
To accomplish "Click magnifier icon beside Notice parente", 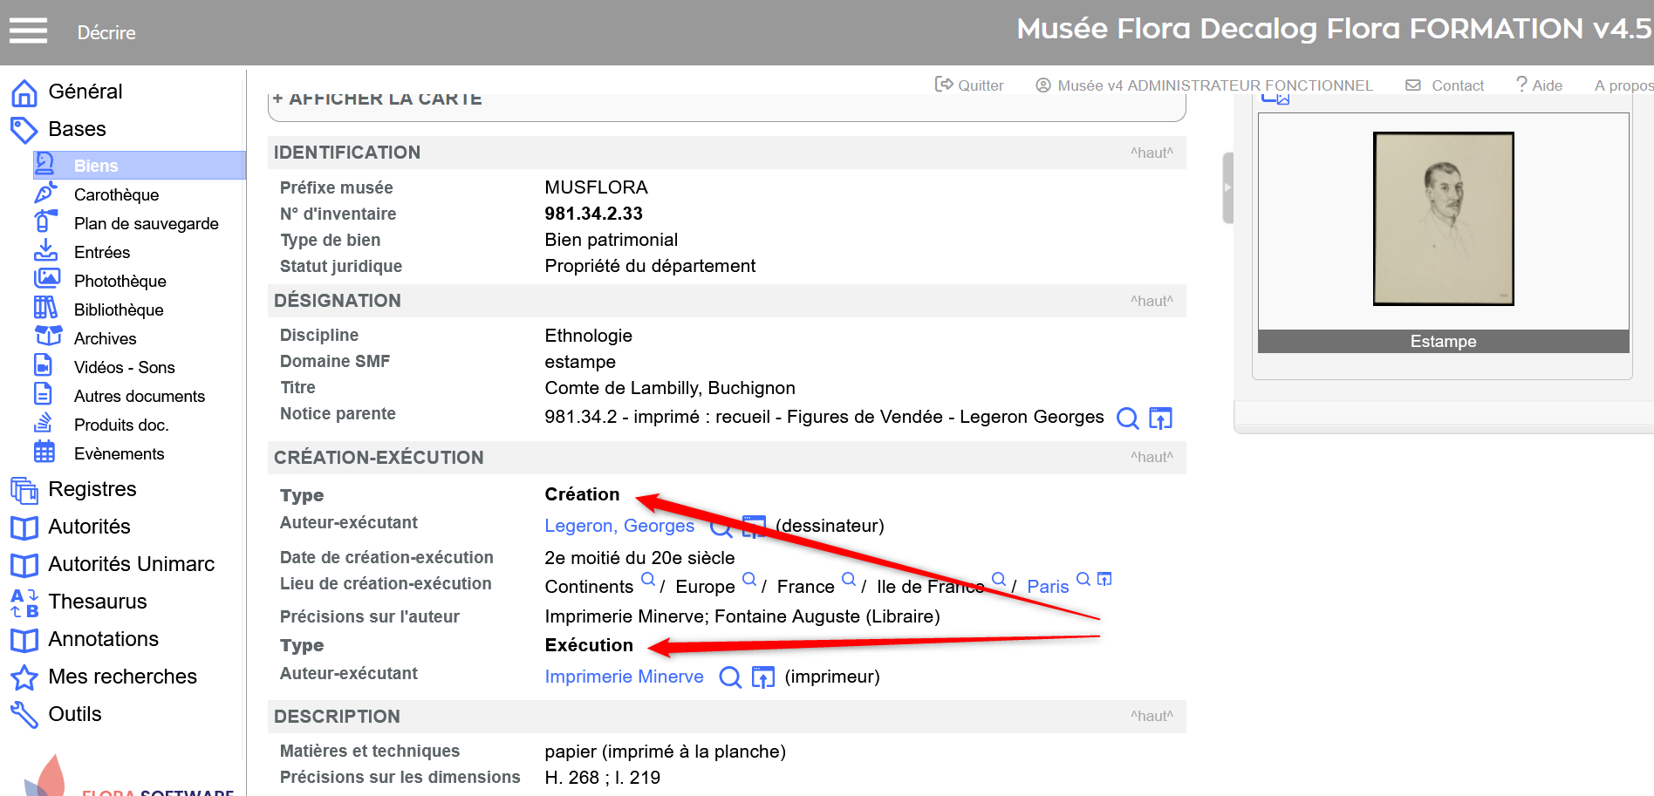I will click(x=1127, y=418).
